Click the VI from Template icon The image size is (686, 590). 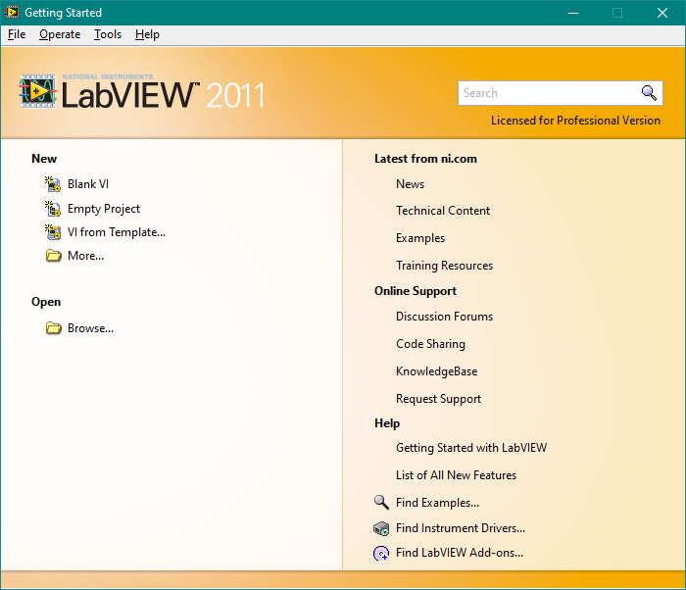tap(53, 232)
